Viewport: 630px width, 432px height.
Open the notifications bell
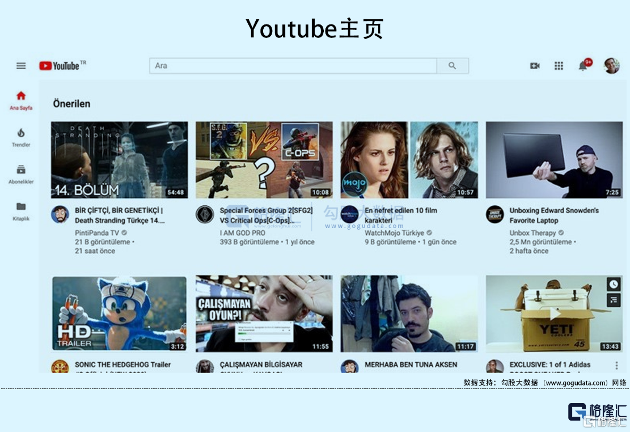(x=584, y=66)
